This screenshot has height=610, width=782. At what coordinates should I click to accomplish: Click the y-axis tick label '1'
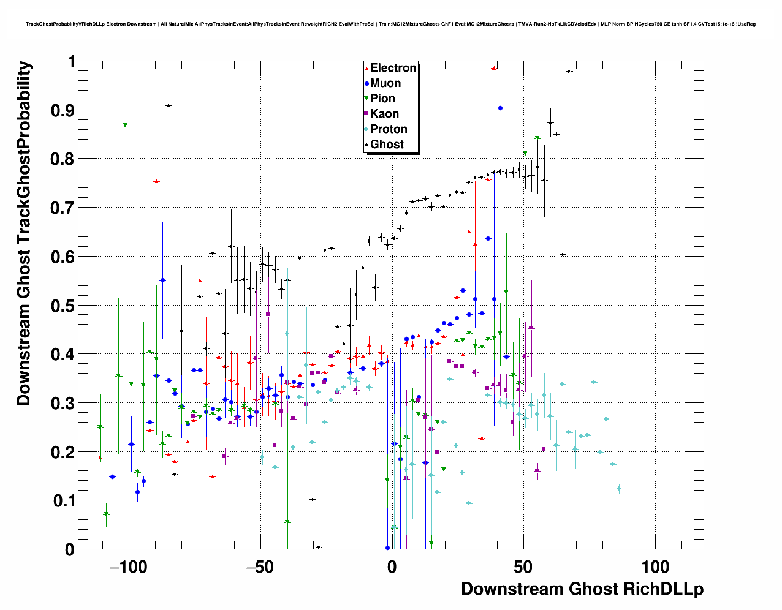pyautogui.click(x=72, y=62)
